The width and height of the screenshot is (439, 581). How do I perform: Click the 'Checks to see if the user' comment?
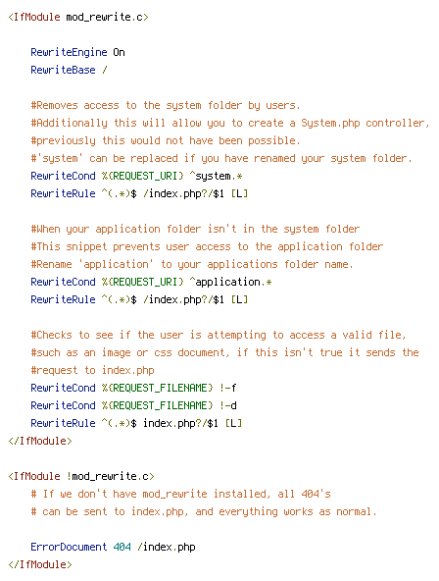pyautogui.click(x=219, y=335)
